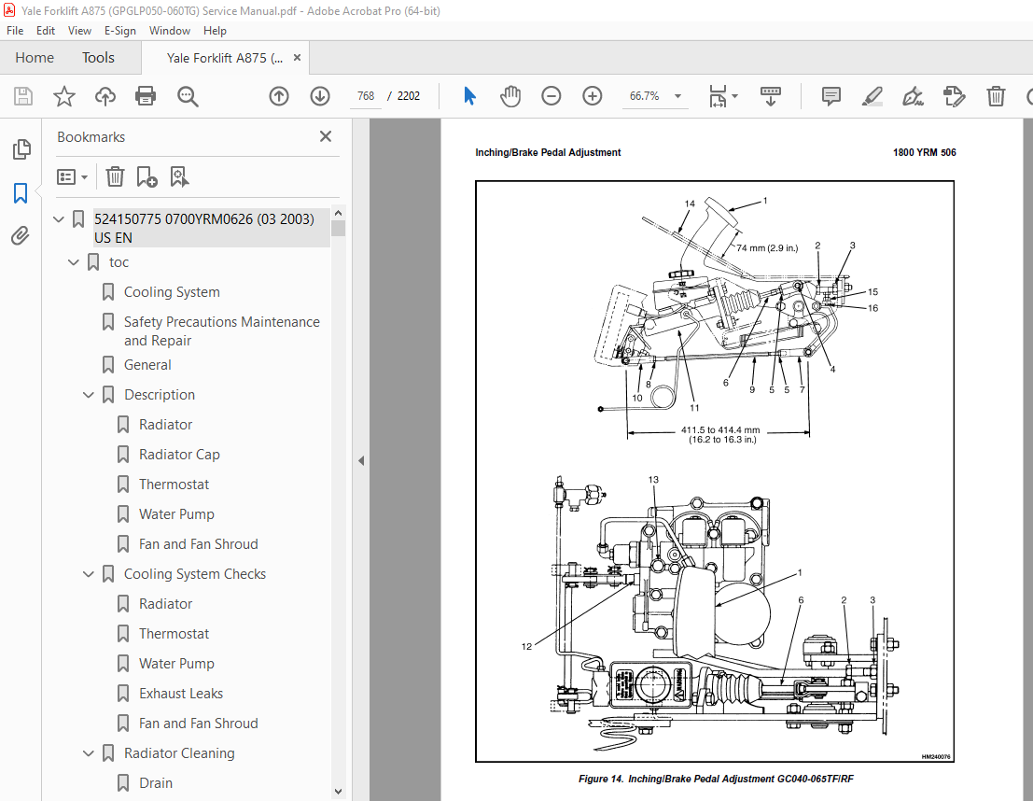Click the fit page scrolling icon
1033x801 pixels.
[718, 96]
